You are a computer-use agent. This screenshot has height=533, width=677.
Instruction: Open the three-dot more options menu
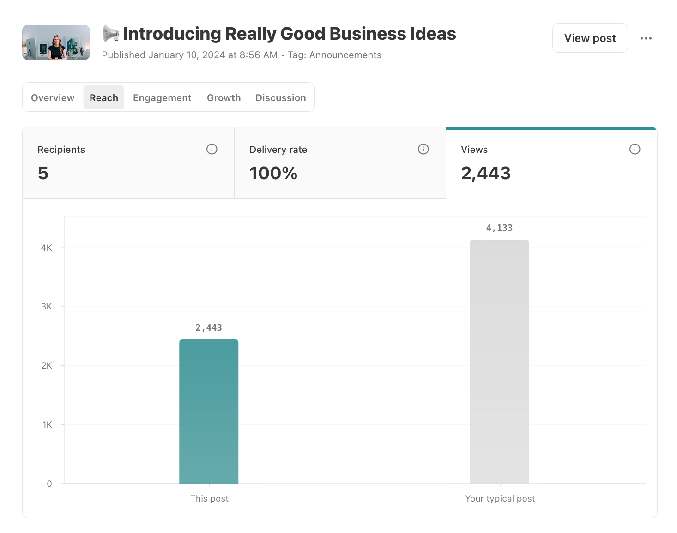pos(646,38)
